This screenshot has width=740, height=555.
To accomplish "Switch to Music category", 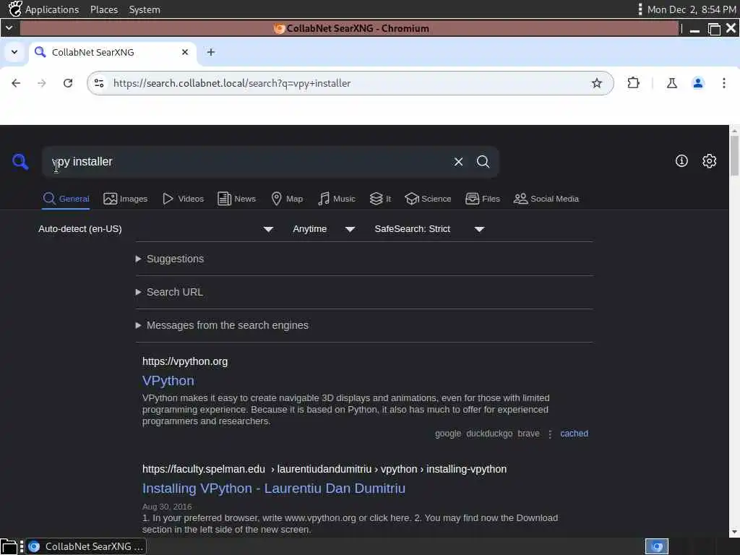I will click(x=337, y=199).
